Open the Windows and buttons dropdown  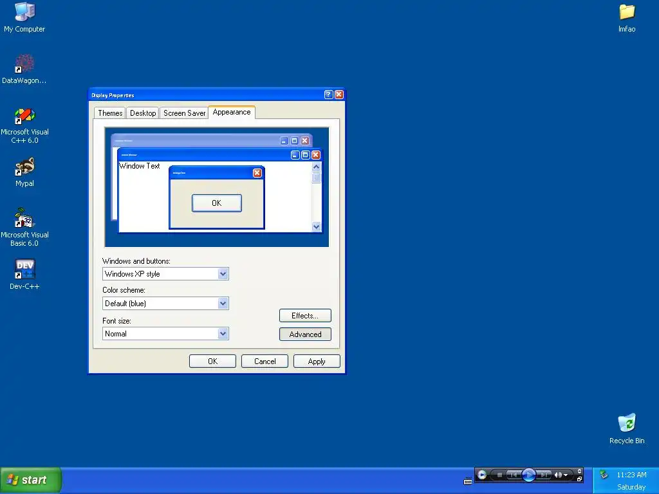tap(223, 274)
